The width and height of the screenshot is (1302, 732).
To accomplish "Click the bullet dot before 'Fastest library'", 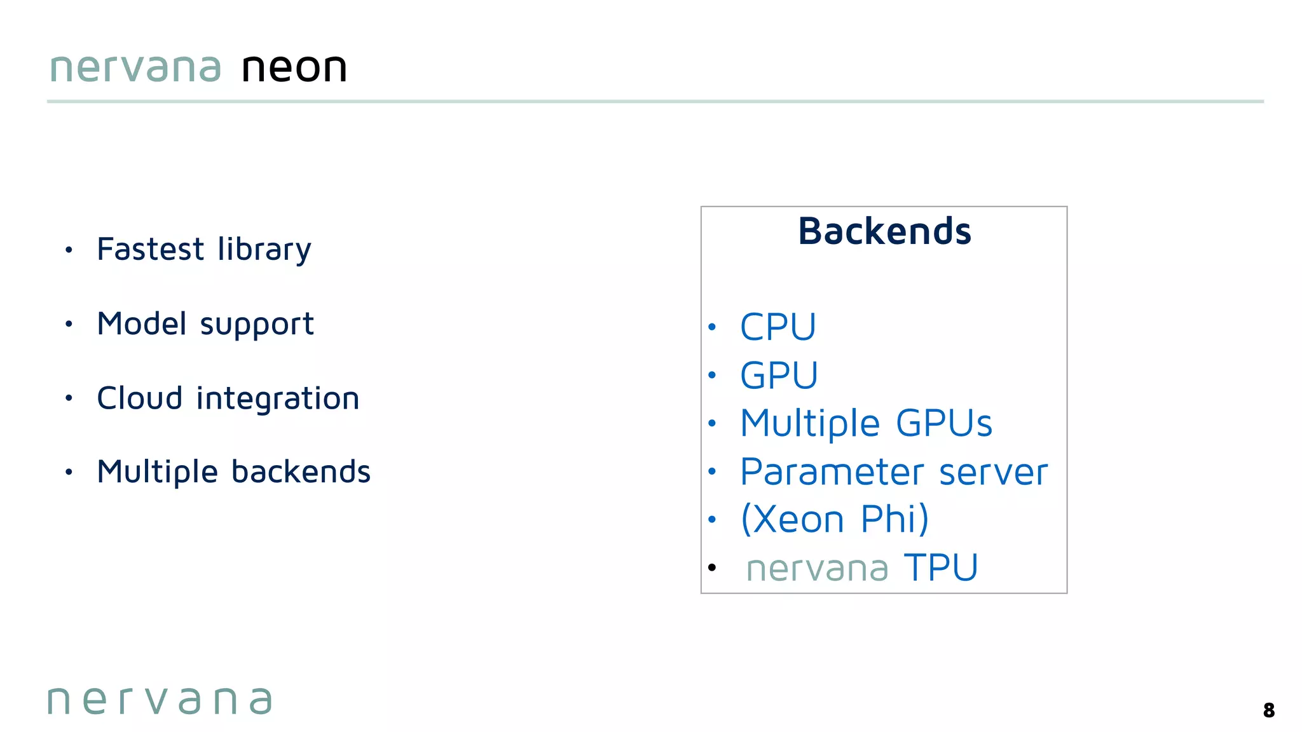I will pyautogui.click(x=69, y=250).
